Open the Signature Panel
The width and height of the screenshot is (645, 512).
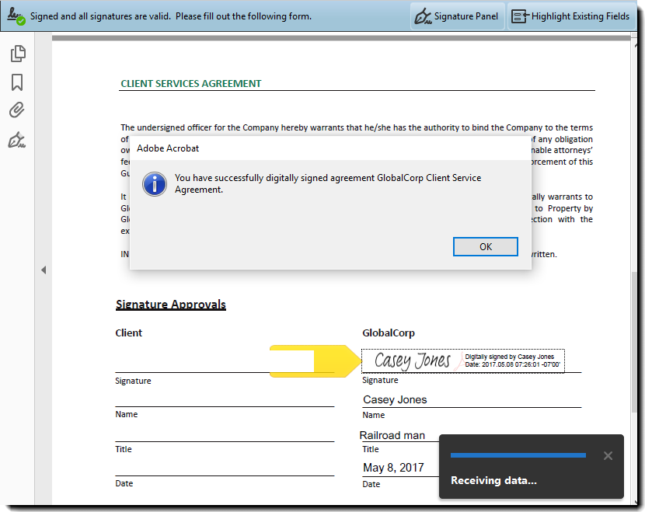coord(457,16)
